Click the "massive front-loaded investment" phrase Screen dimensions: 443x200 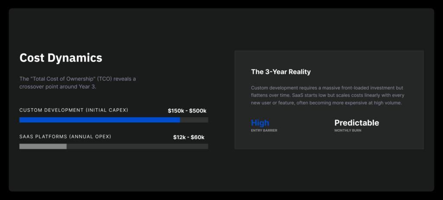pyautogui.click(x=349, y=87)
